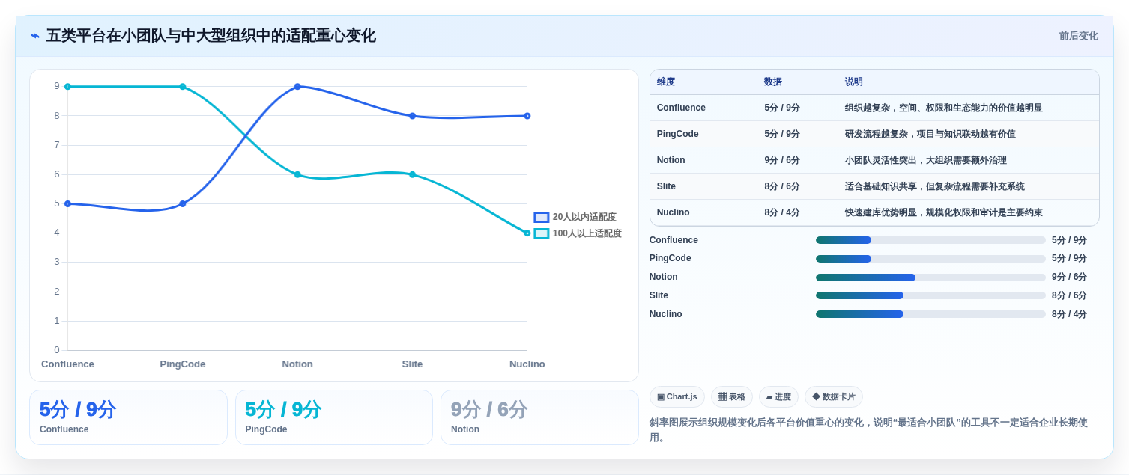Click the Slite progress bar
The image size is (1129, 475).
(930, 295)
